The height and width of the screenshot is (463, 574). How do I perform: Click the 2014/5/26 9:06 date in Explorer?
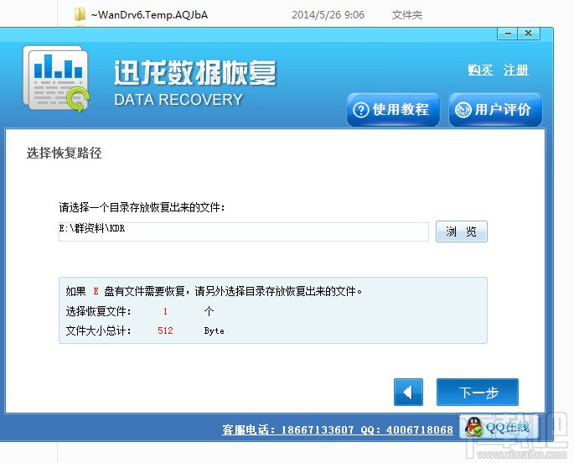click(328, 14)
